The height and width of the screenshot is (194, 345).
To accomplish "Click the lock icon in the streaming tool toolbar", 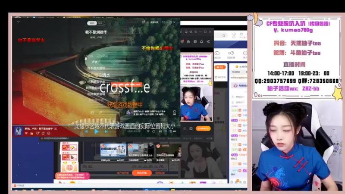I will click(x=188, y=41).
